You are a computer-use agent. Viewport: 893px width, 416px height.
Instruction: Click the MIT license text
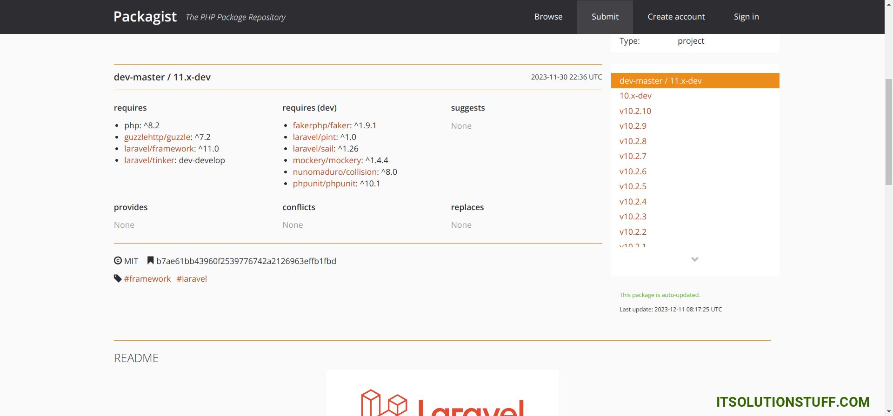(x=131, y=261)
